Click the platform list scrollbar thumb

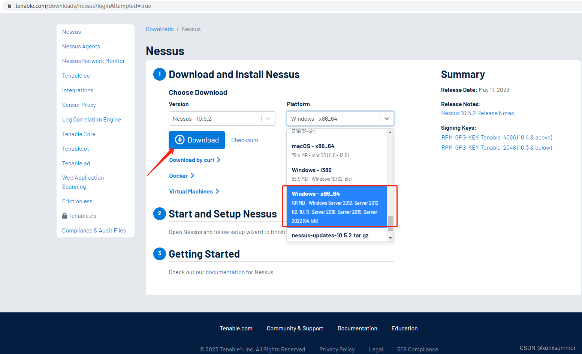click(390, 223)
